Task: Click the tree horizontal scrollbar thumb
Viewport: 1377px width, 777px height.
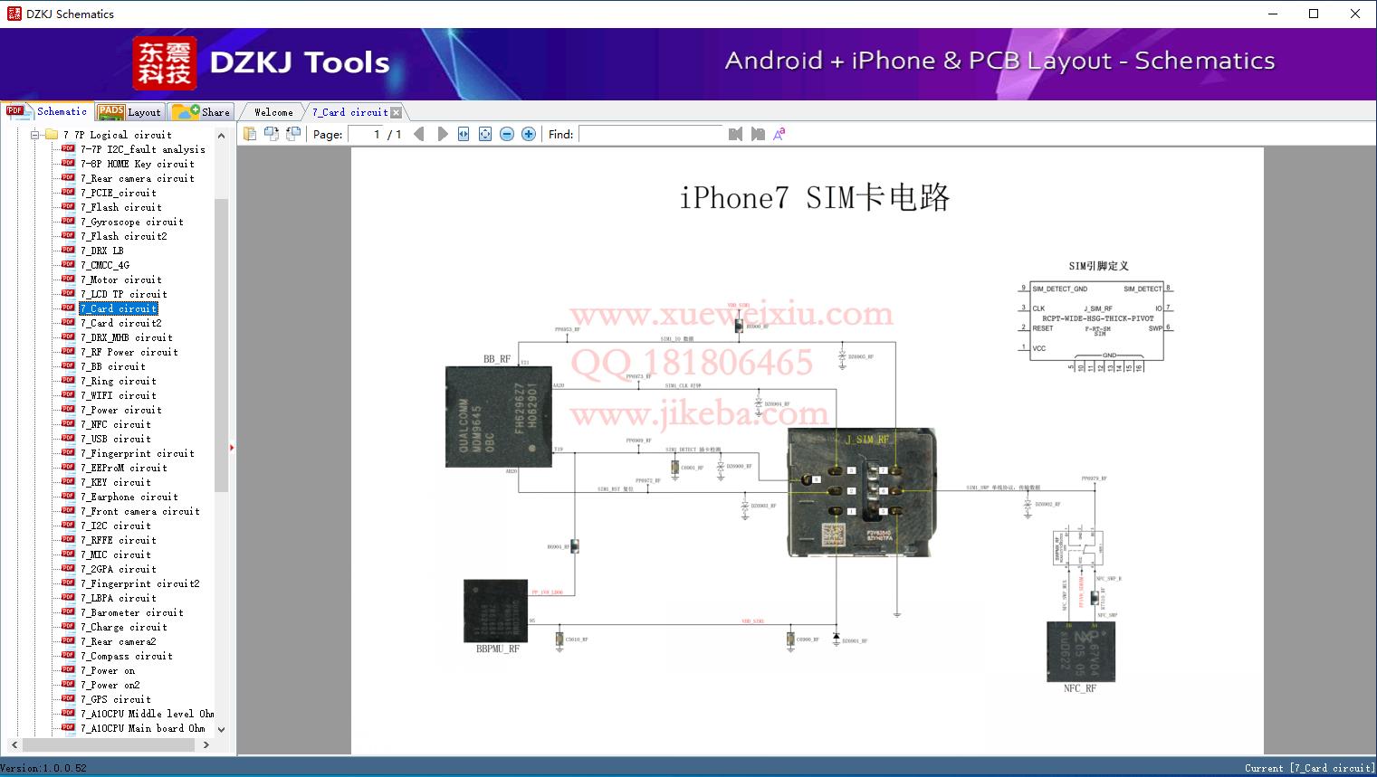Action: coord(109,744)
